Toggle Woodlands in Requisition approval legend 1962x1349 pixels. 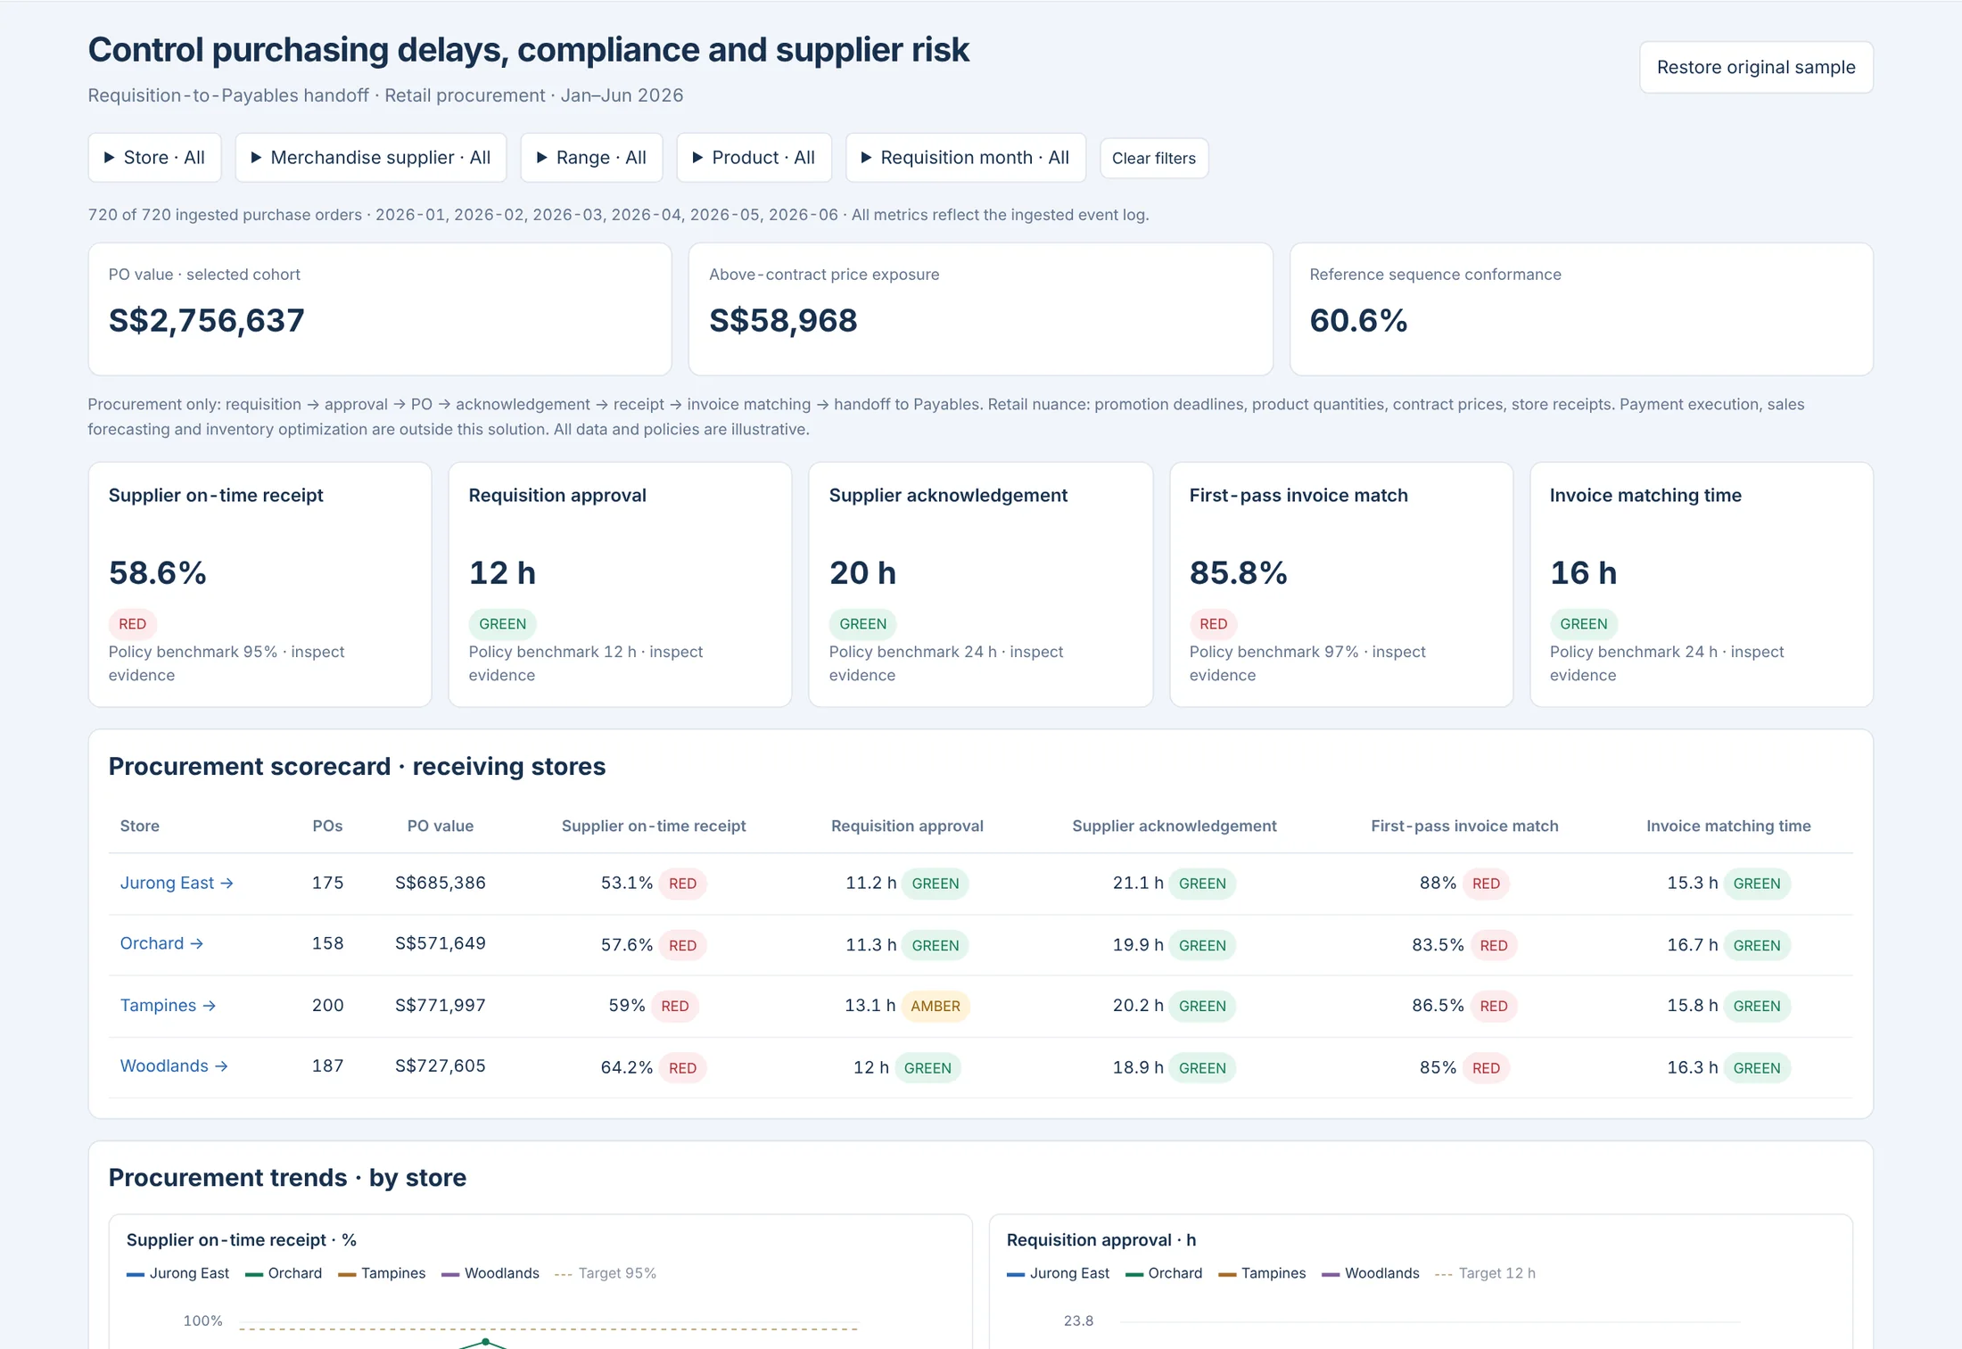1371,1273
